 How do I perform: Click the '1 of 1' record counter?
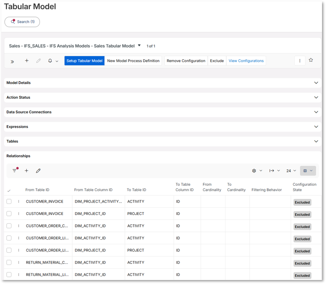(x=151, y=46)
